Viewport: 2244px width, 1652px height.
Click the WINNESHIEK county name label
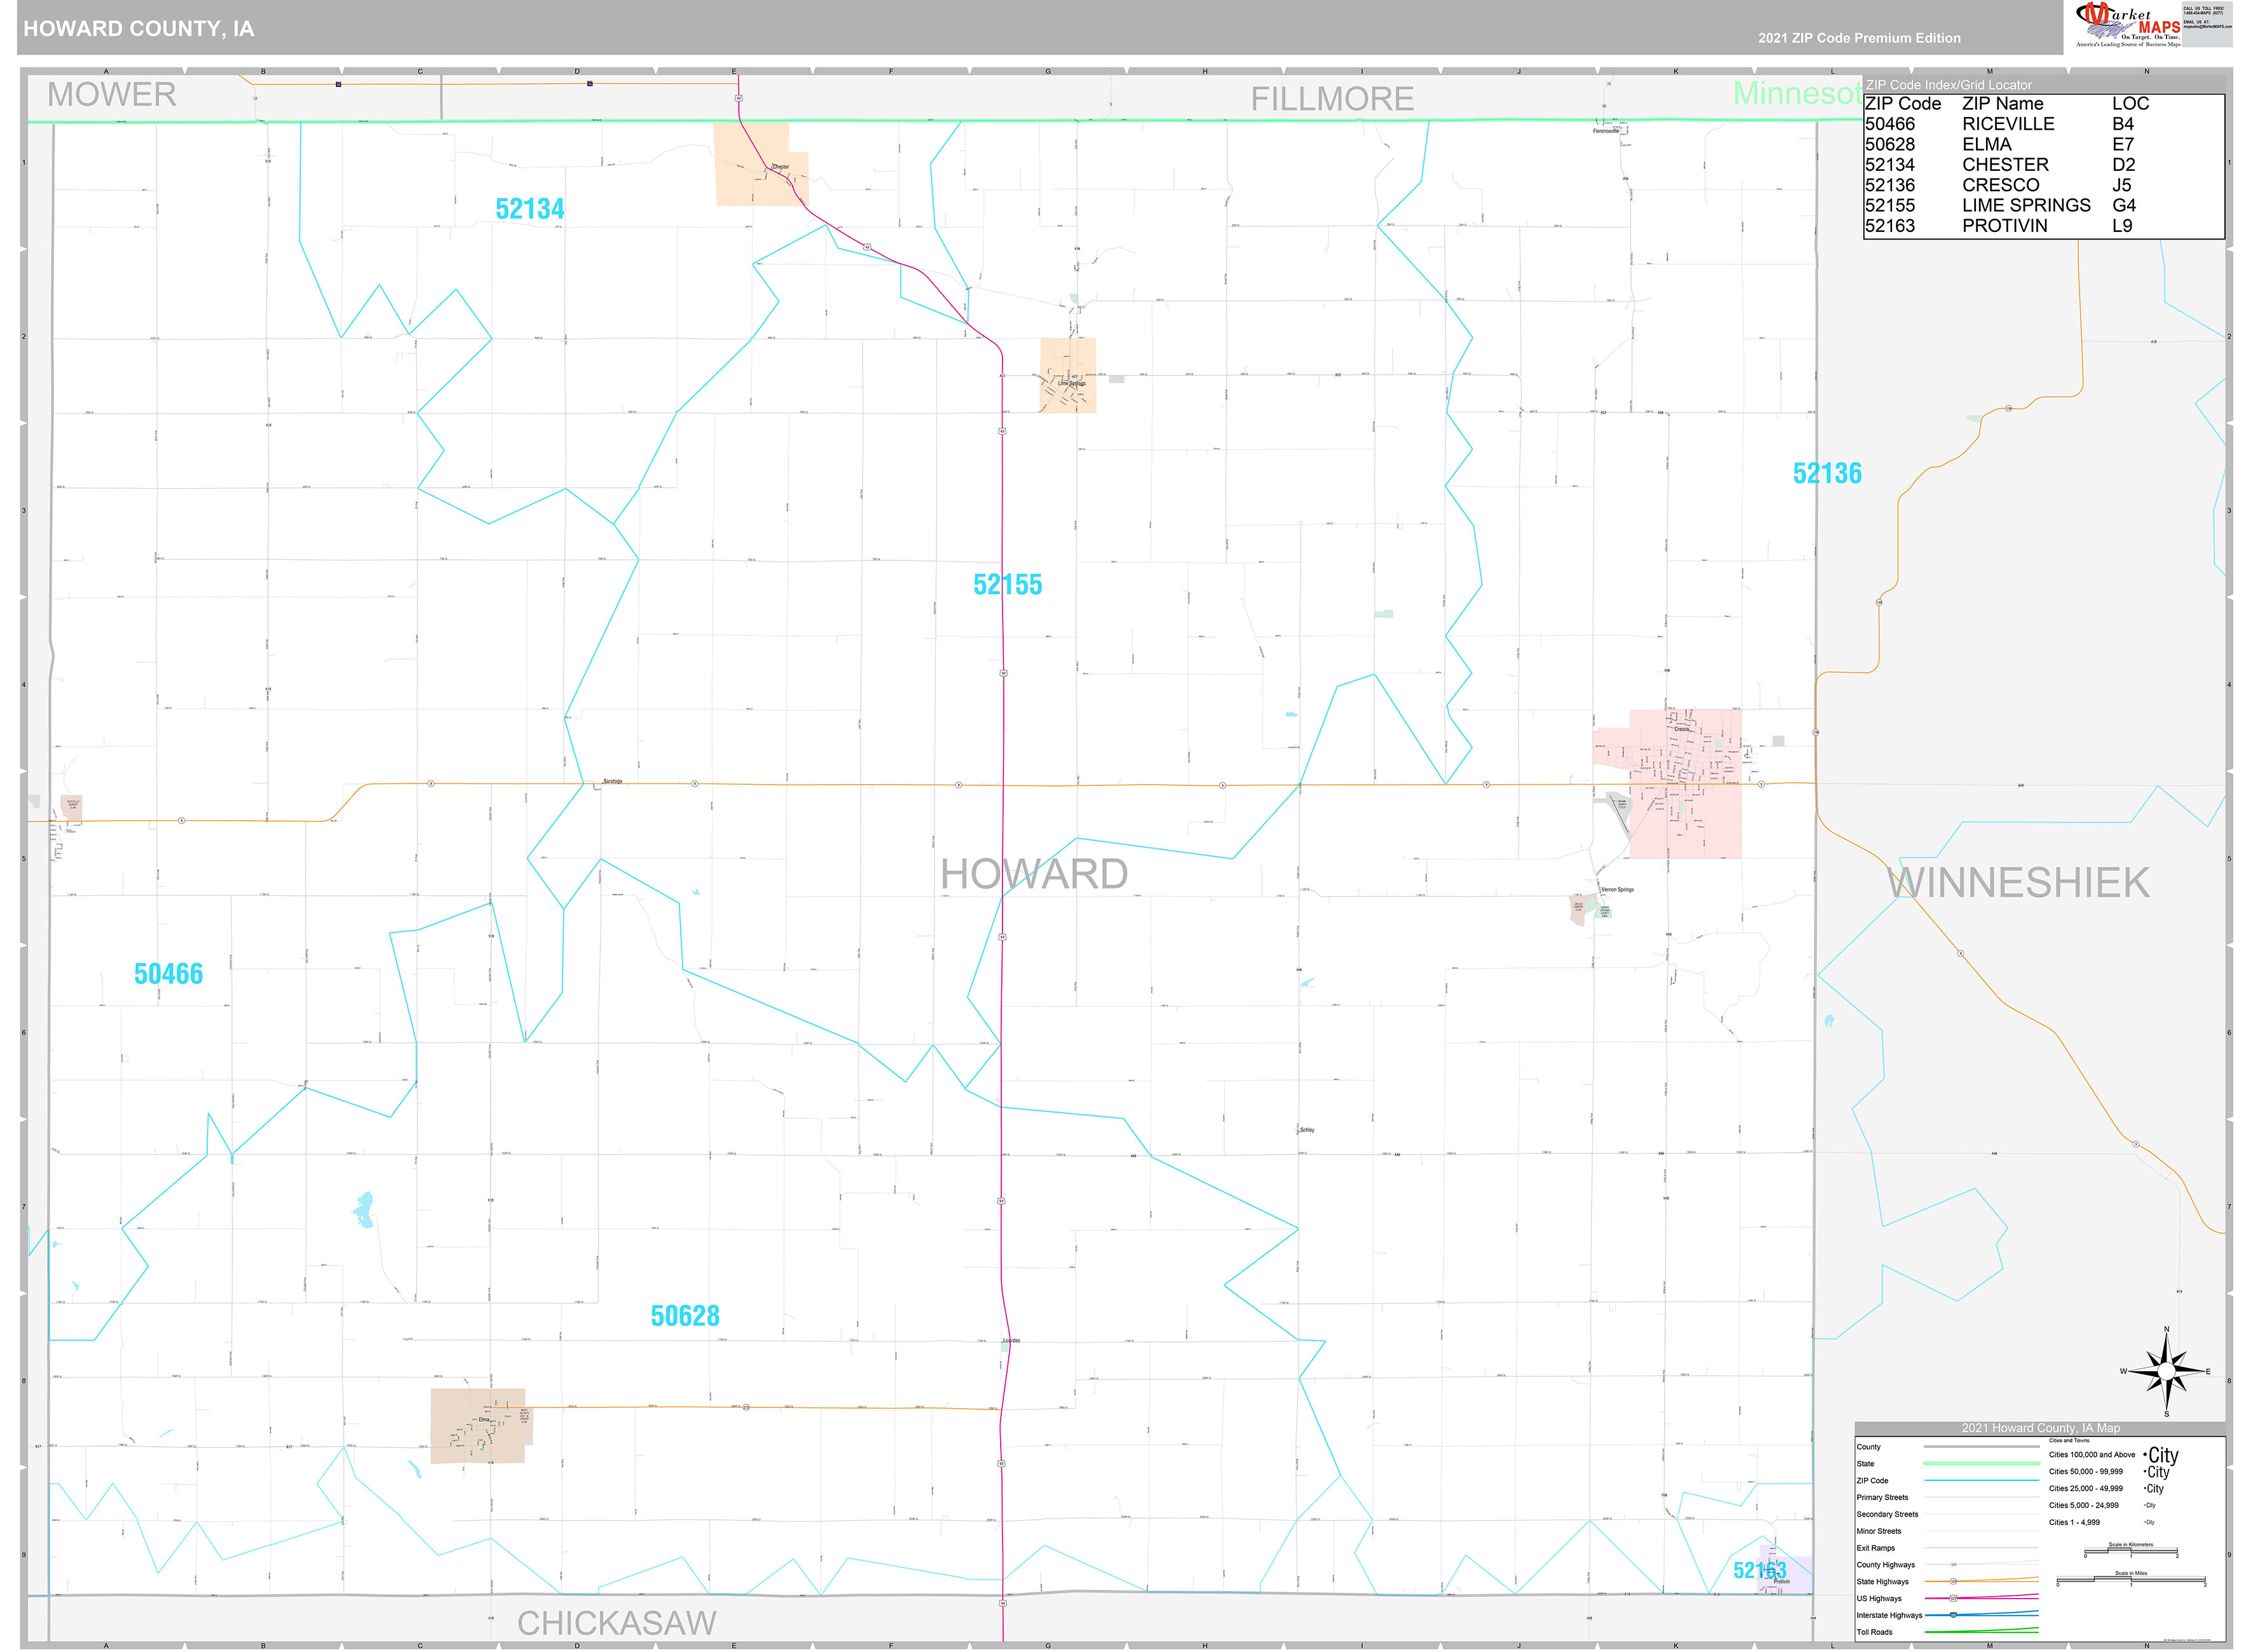tap(2018, 882)
